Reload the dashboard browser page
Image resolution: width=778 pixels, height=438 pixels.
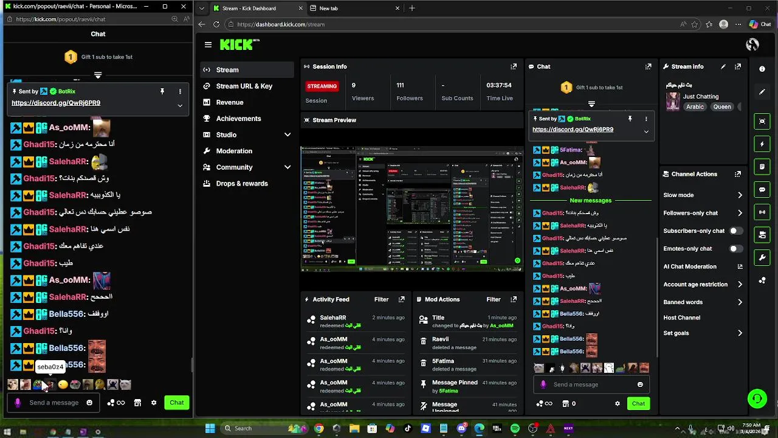click(216, 24)
